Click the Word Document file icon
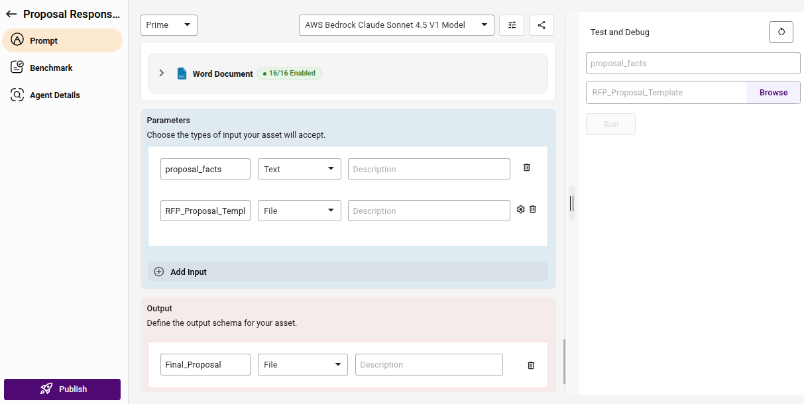 [x=182, y=74]
